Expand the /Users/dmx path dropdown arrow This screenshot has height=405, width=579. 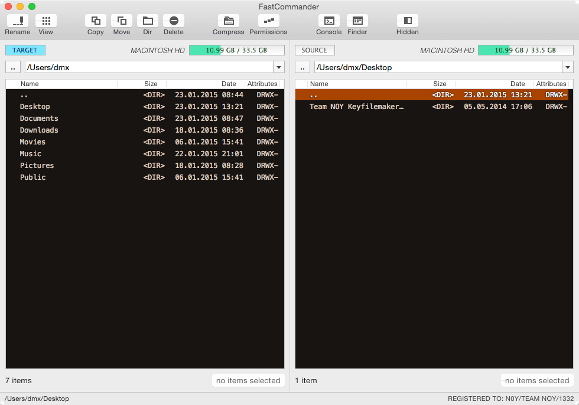(x=279, y=67)
